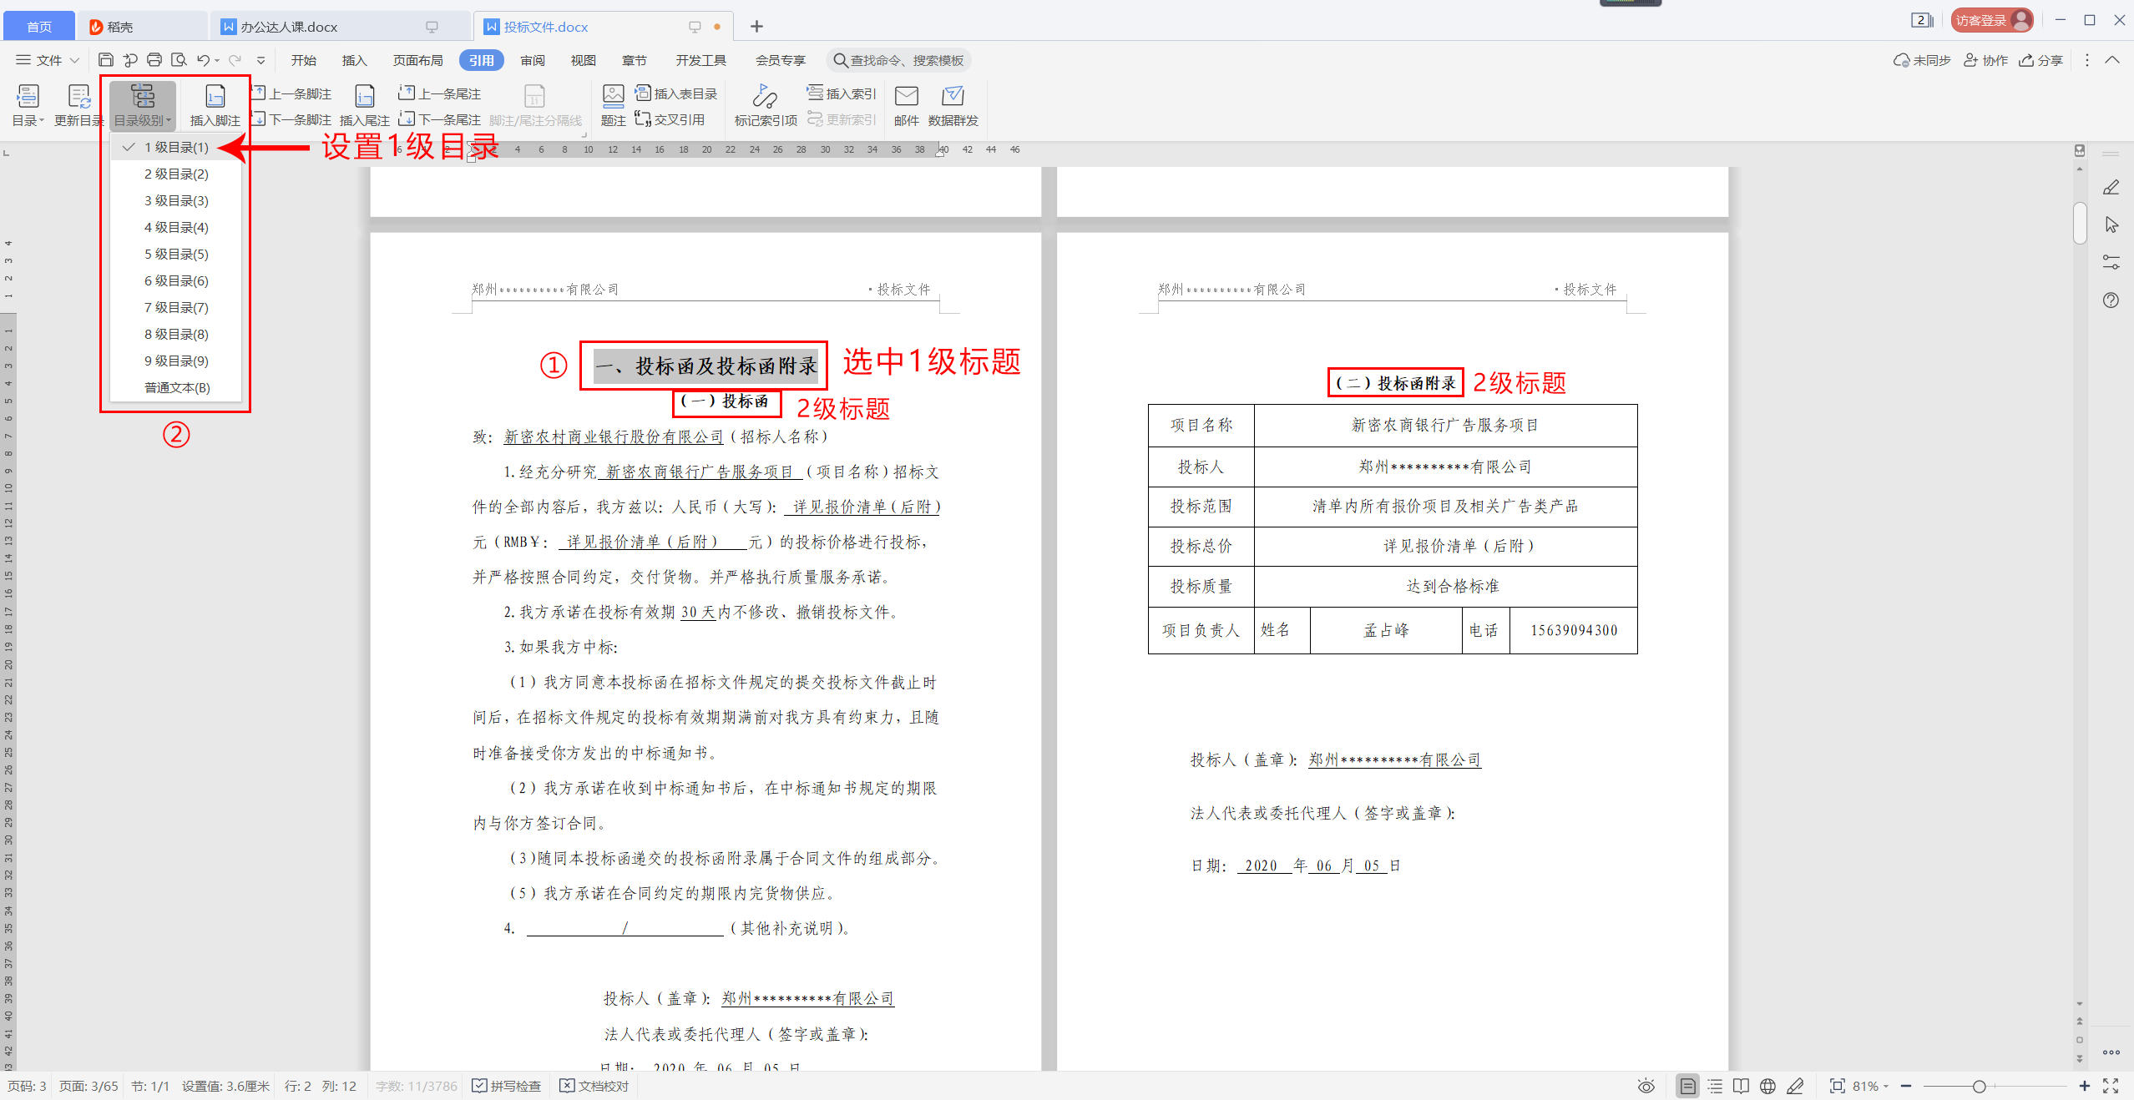Viewport: 2134px width, 1100px height.
Task: Expand the quick access toolbar customize arrow
Action: [x=261, y=60]
